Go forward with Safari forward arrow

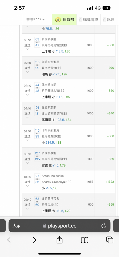35,240
